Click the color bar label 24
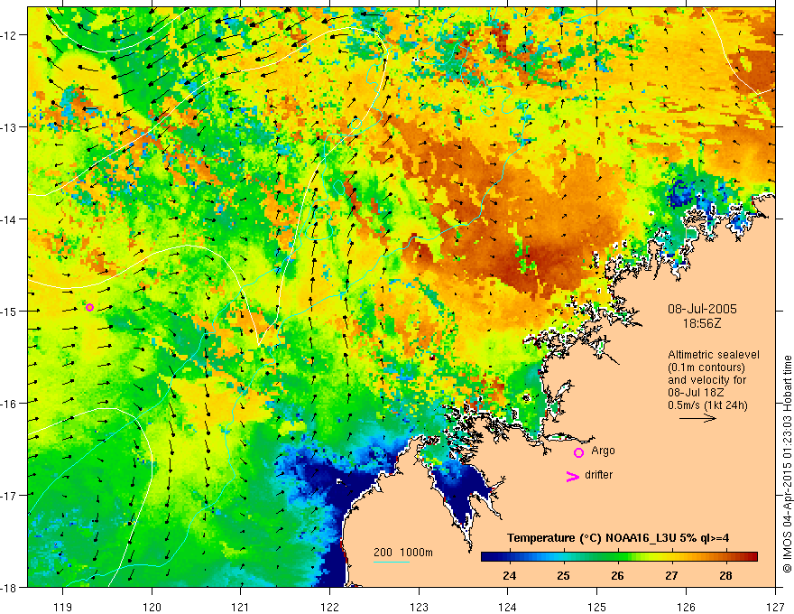The image size is (794, 614). (x=509, y=575)
